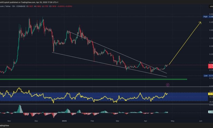Click the red current price tag

click(x=211, y=66)
